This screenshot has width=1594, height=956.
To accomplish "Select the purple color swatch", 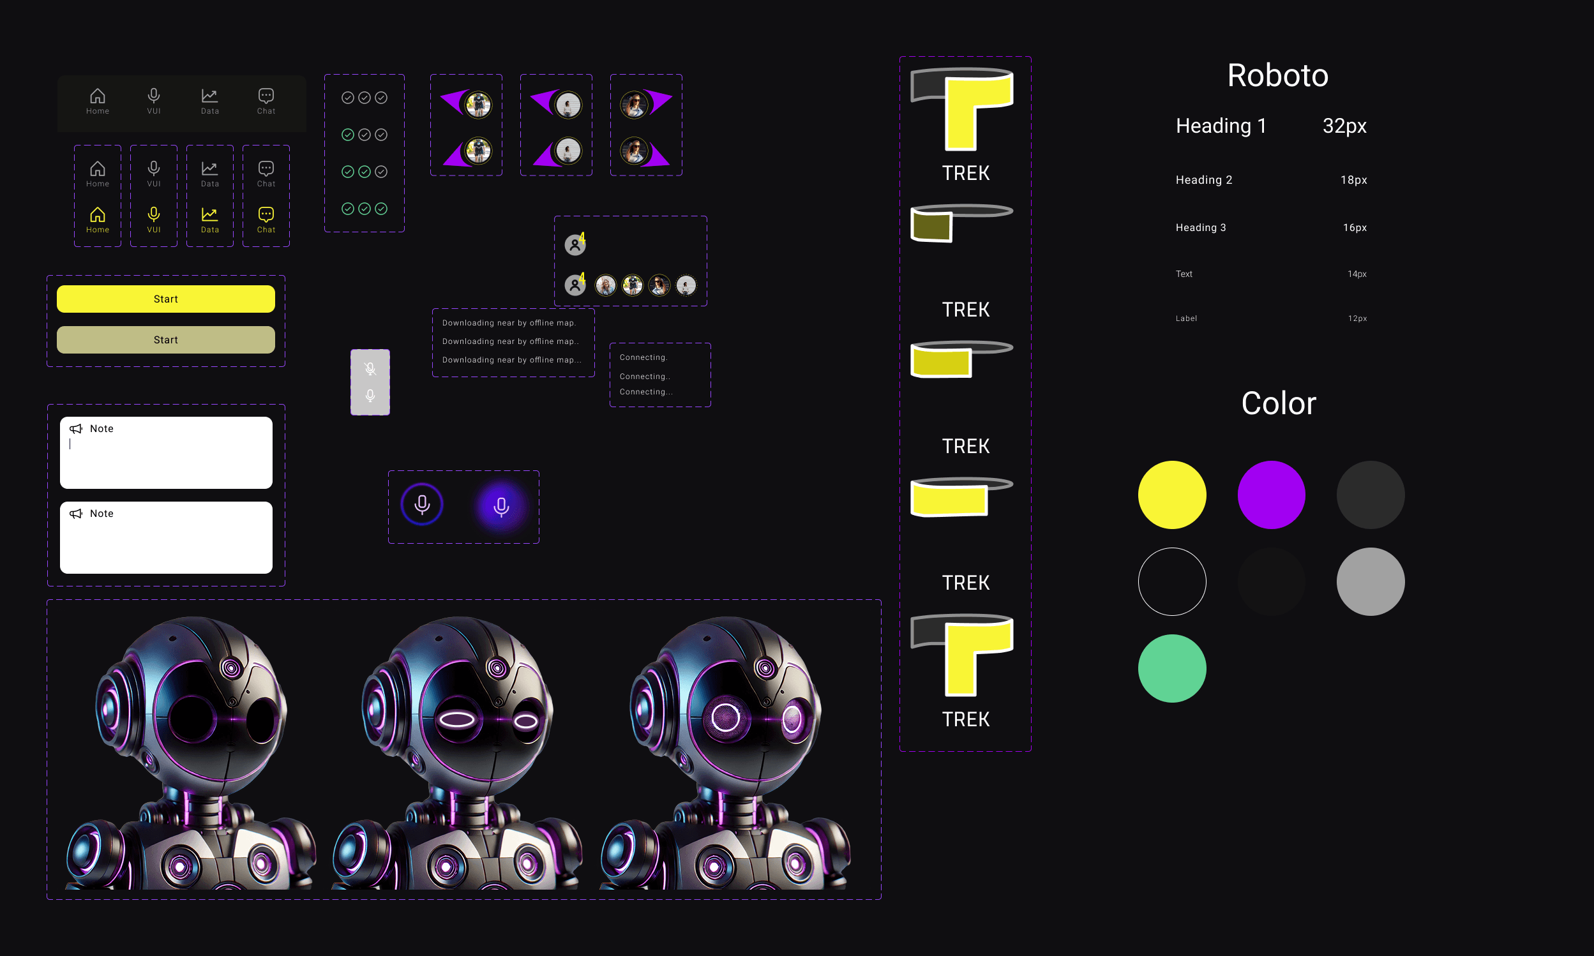I will [x=1270, y=495].
